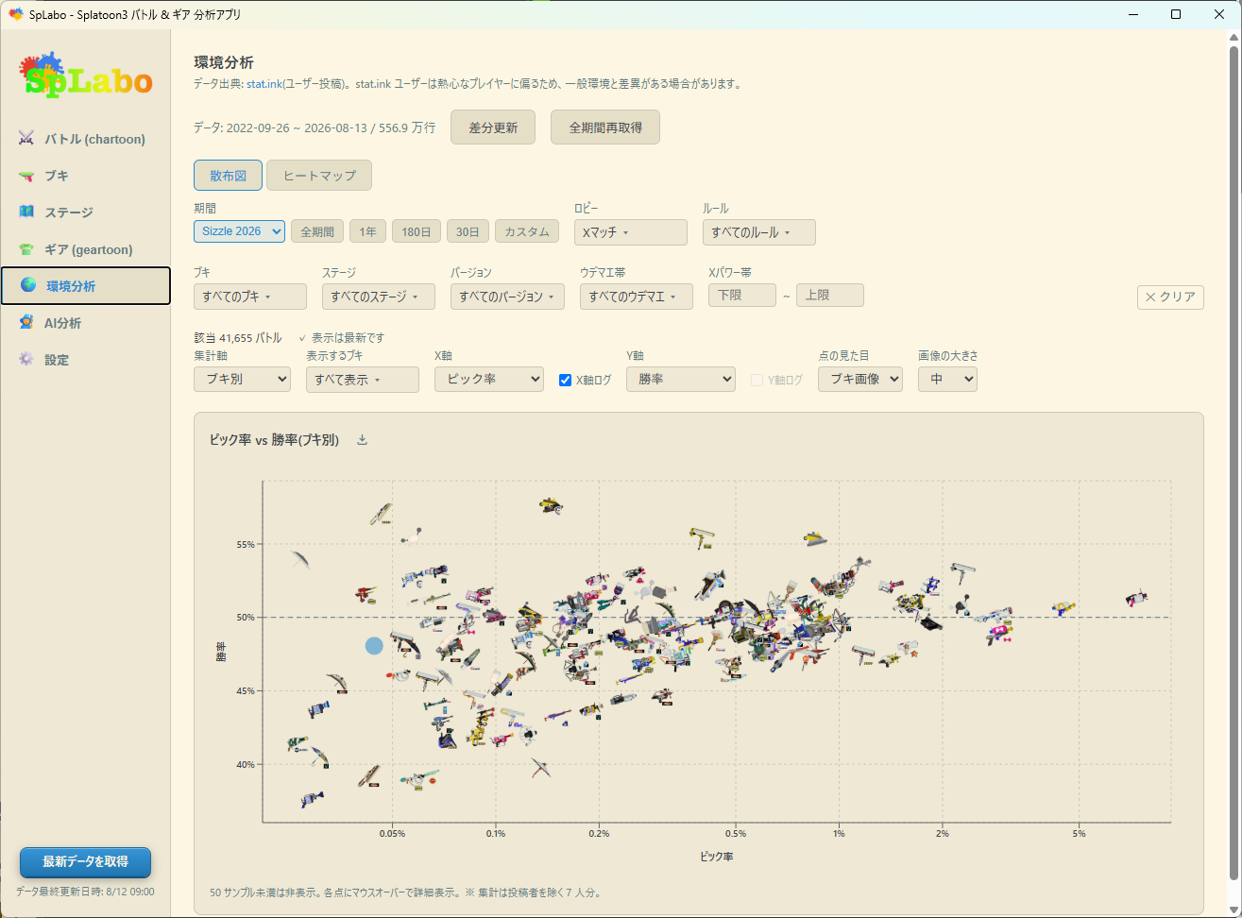Click the yellow weapon icon at 55% near 1%
This screenshot has width=1242, height=918.
click(815, 539)
